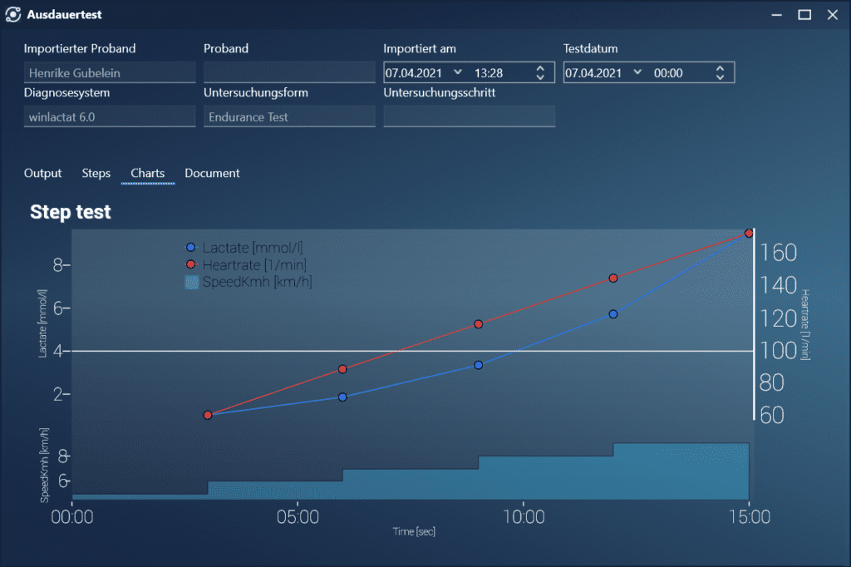Screen dimensions: 851x567
Task: Click the "SpeedKmh [km/h]" legend label
Action: click(258, 282)
